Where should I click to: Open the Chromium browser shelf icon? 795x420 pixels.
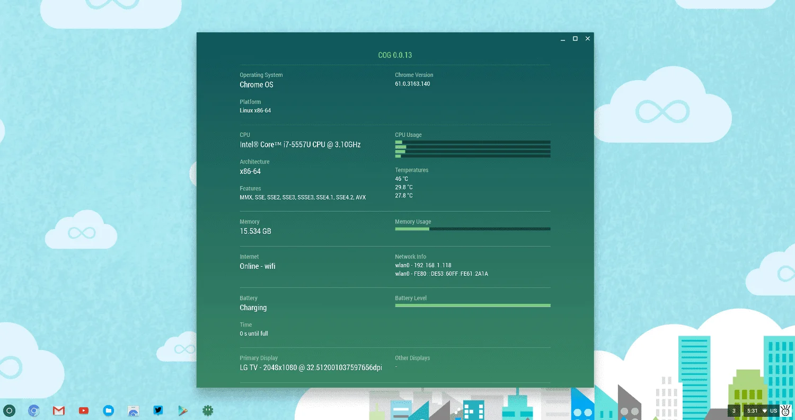click(34, 410)
